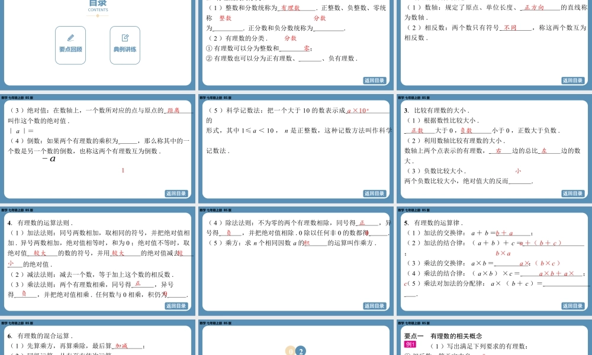Click the gold diamond ornament below CONTENTS
The height and width of the screenshot is (355, 592).
coord(98,16)
